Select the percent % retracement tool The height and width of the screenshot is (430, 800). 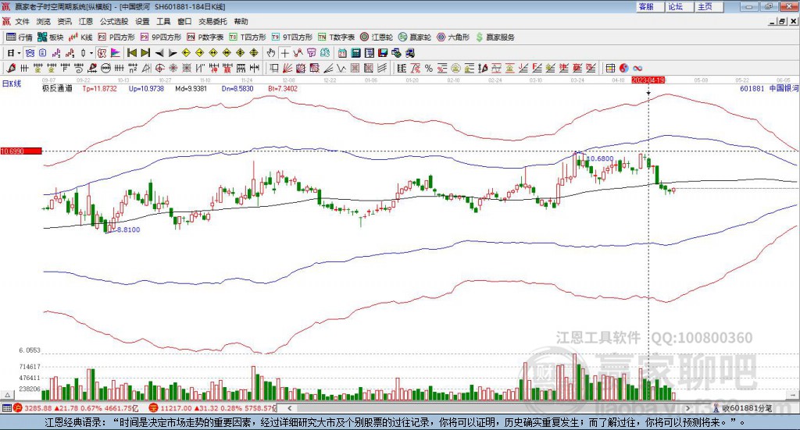click(x=429, y=68)
